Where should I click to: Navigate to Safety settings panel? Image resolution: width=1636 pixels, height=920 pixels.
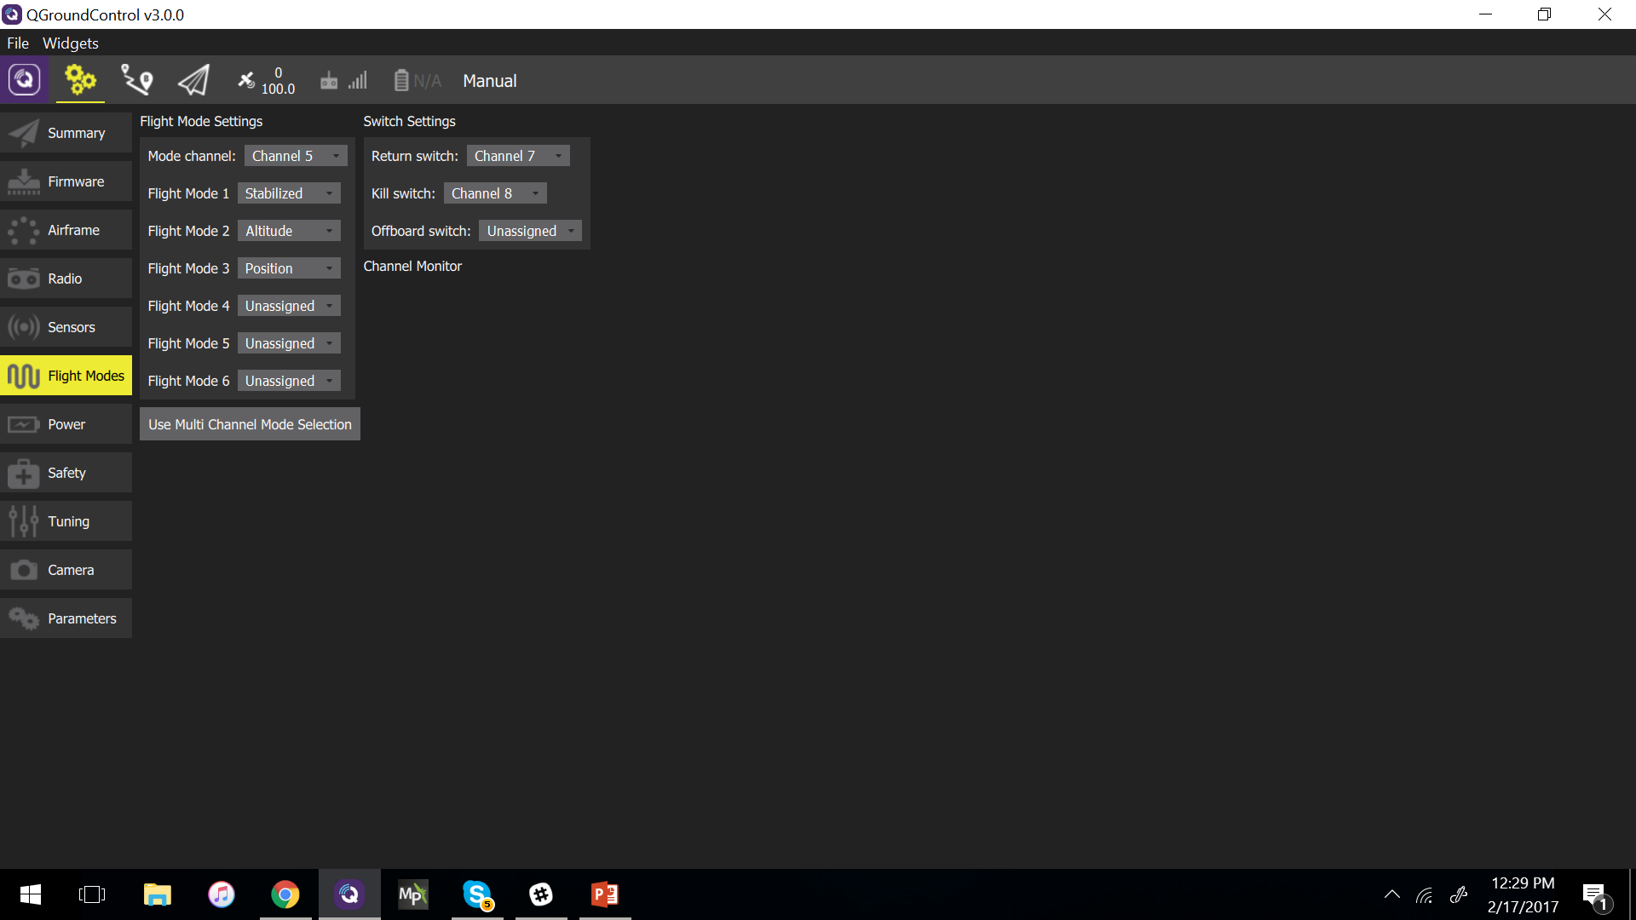[x=66, y=472]
